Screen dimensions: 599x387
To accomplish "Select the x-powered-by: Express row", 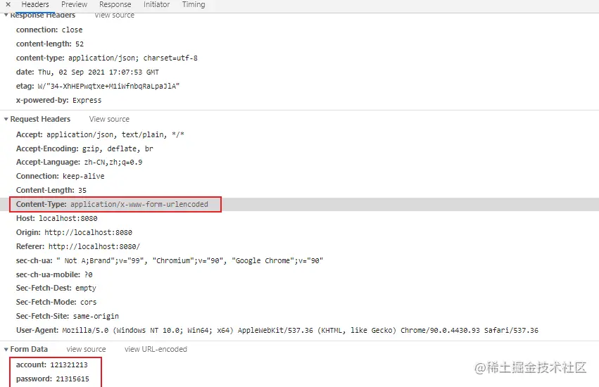I will point(59,101).
